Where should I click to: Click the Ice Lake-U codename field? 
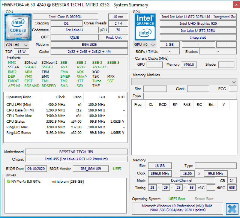click(74, 30)
